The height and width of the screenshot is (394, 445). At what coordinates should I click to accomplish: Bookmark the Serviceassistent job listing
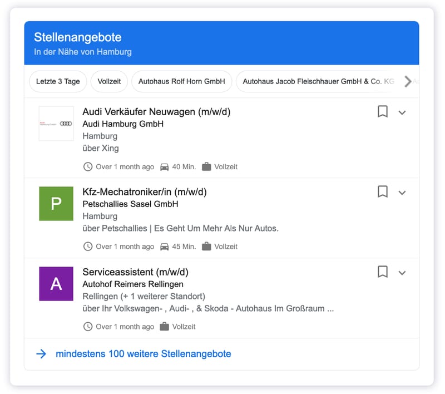point(382,272)
